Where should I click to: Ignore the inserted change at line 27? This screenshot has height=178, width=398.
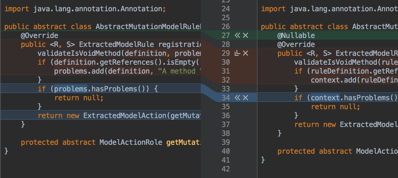[245, 36]
